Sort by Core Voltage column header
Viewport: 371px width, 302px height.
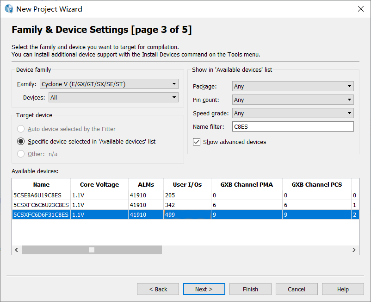(x=99, y=184)
